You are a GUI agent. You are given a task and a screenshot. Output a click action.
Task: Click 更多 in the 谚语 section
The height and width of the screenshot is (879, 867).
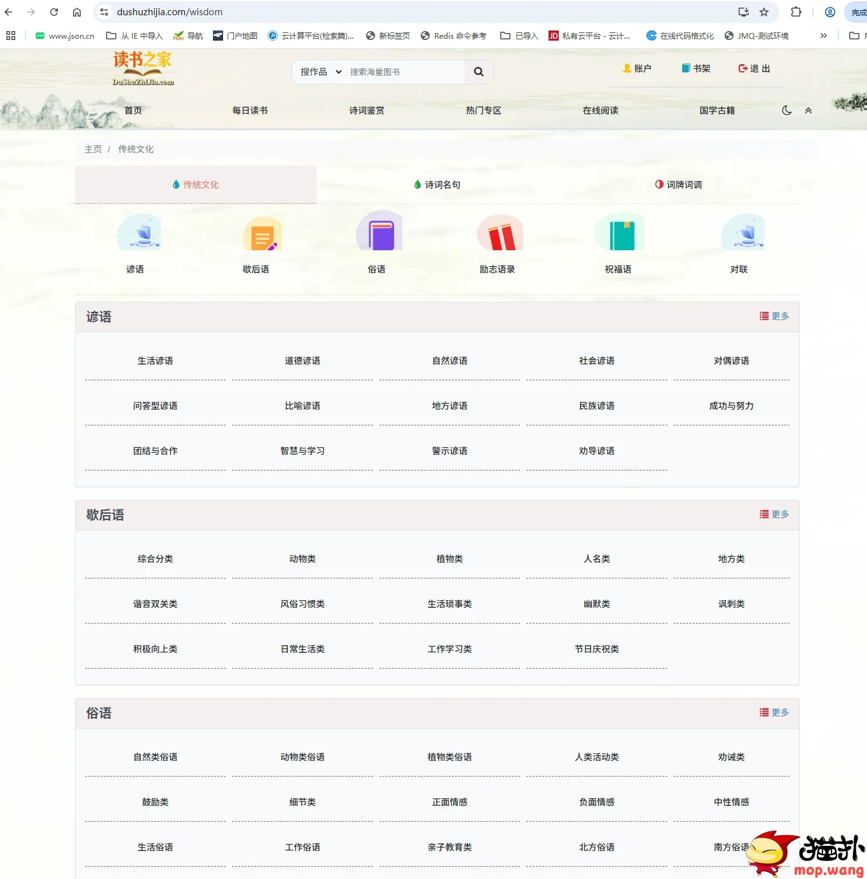(774, 316)
